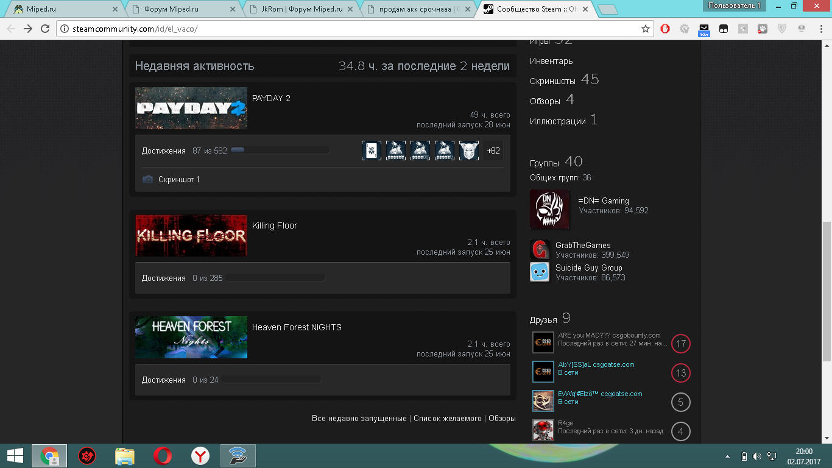Viewport: 832px width, 468px height.
Task: Click the battery status tray icon
Action: pos(744,456)
